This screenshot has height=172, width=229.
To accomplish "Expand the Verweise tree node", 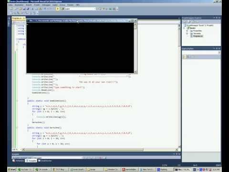I will pyautogui.click(x=187, y=33).
